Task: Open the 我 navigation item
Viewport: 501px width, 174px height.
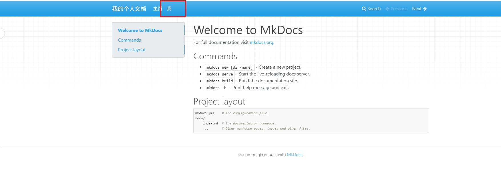Action: tap(169, 9)
